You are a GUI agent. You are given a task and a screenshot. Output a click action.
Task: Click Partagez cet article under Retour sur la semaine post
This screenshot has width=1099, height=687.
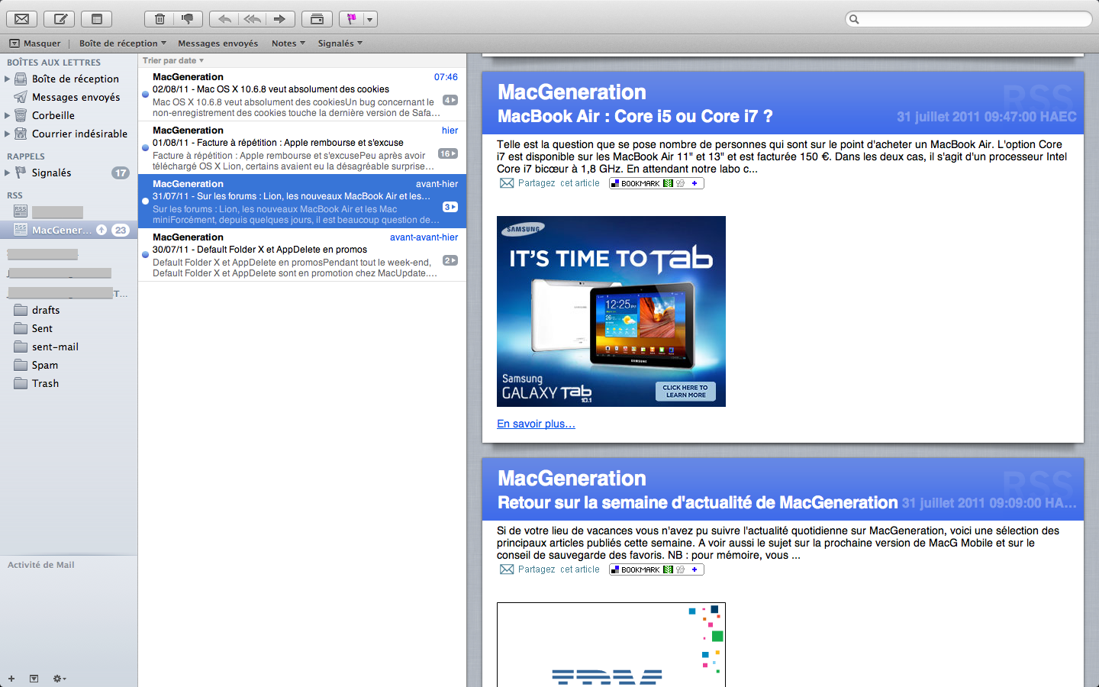click(559, 569)
